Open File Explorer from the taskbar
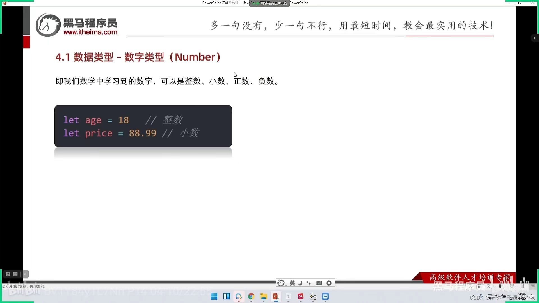Image resolution: width=539 pixels, height=303 pixels. click(x=263, y=297)
